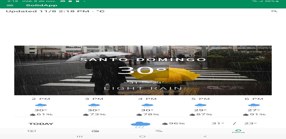
Task: Tap the Android home button
Action: click(142, 136)
